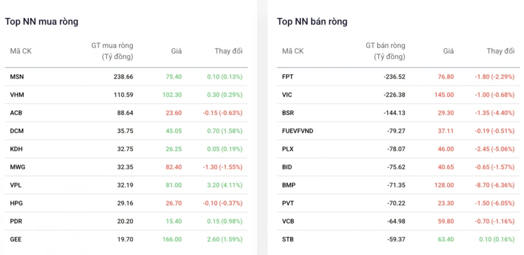
Task: Click the FPT ticker in net selling table
Action: (x=287, y=77)
